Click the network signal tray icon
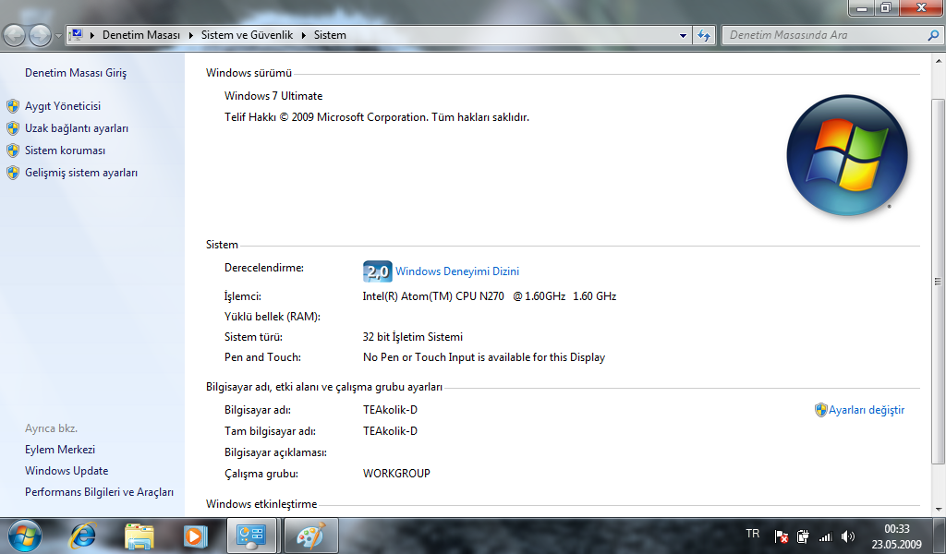946x554 pixels. pyautogui.click(x=825, y=536)
